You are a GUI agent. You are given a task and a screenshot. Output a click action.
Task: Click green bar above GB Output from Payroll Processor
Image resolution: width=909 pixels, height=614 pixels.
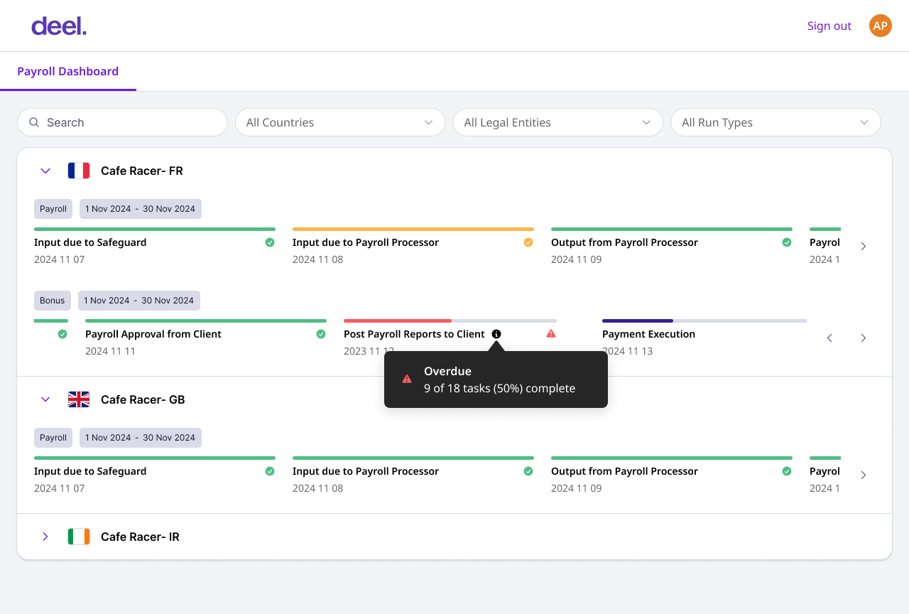pyautogui.click(x=672, y=458)
